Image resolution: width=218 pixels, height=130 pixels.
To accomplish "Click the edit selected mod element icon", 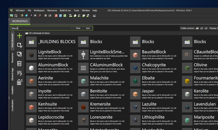I will coord(19,45).
